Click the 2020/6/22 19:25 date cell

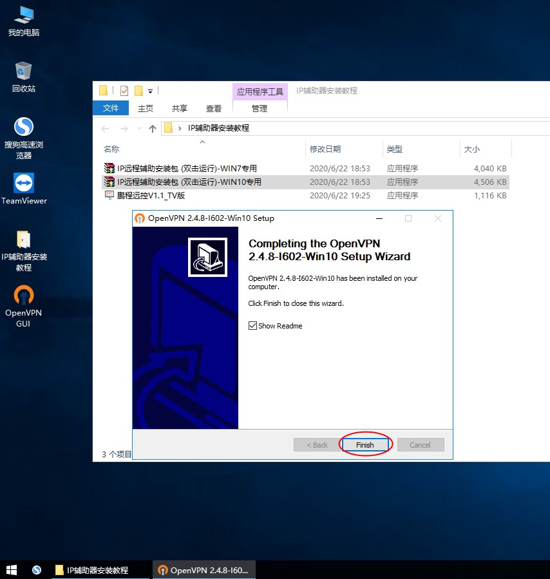click(339, 195)
